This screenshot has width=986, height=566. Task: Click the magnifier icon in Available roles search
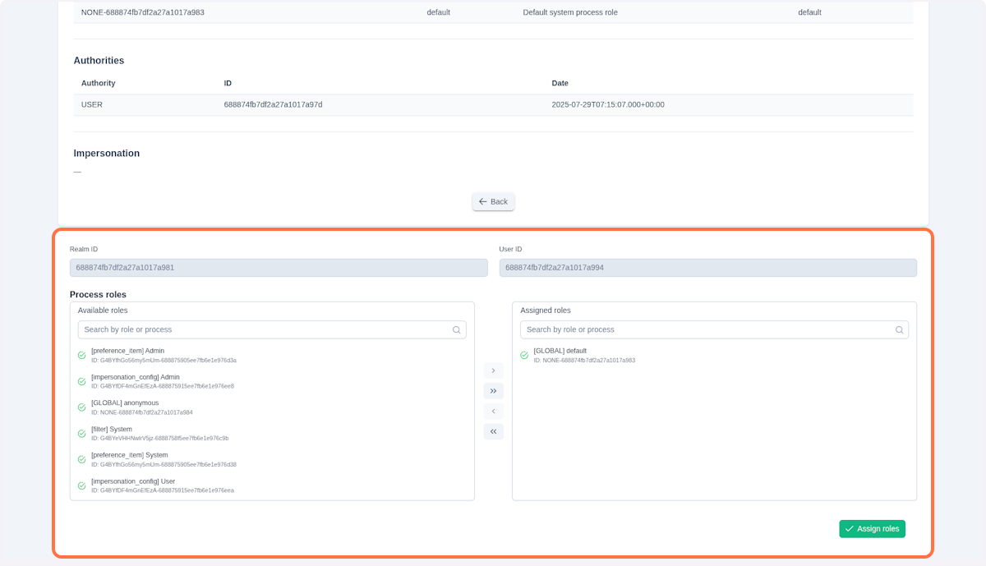pyautogui.click(x=456, y=329)
